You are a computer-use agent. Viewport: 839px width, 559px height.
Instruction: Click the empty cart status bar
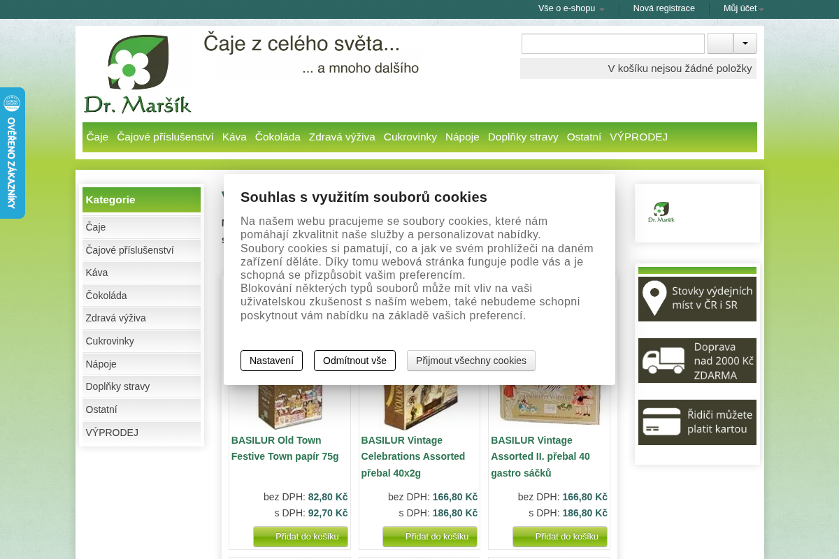[x=638, y=68]
